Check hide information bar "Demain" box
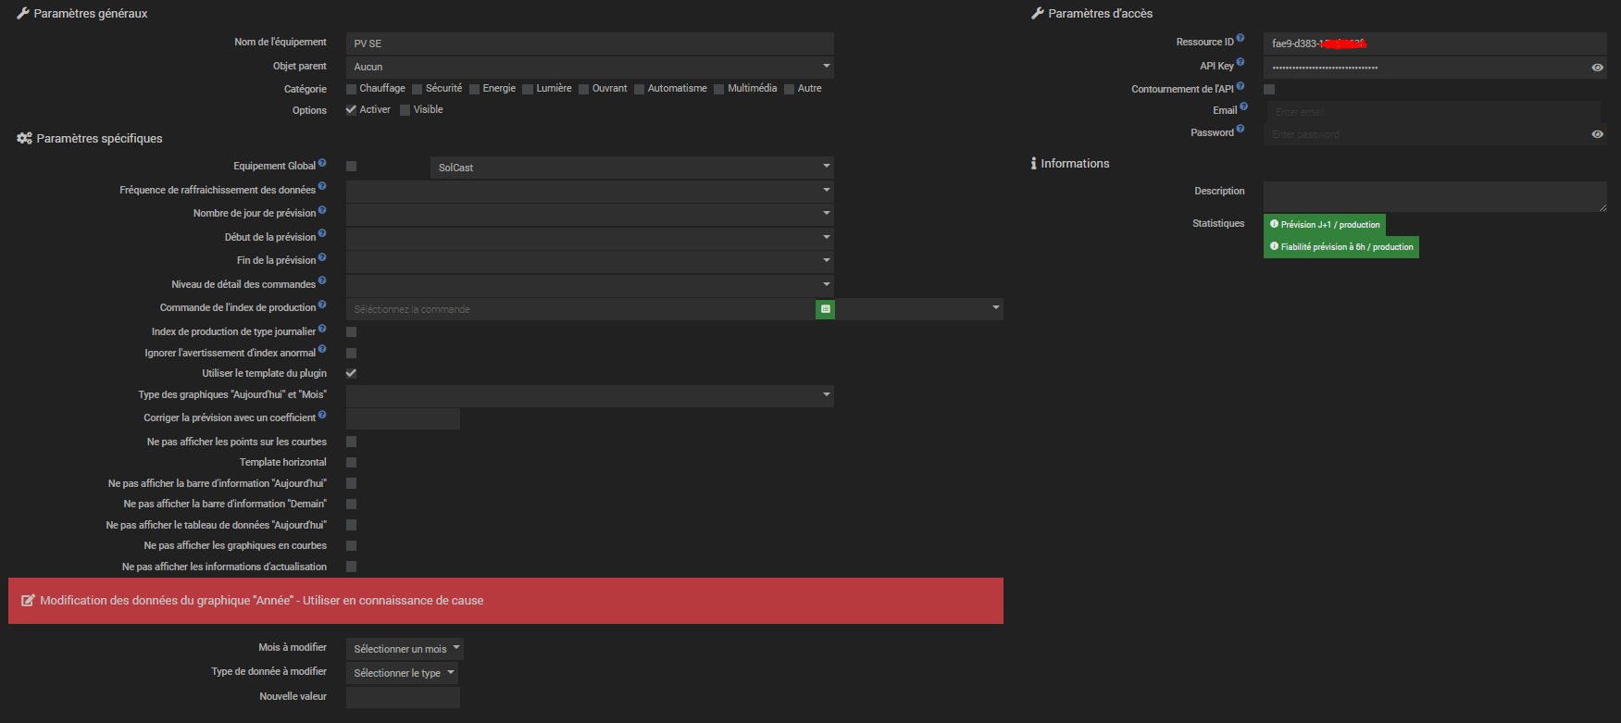This screenshot has width=1621, height=723. 352,504
